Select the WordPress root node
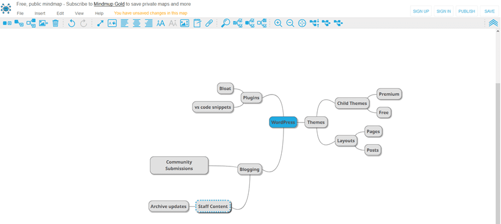Viewport: 501px width, 224px height. point(283,122)
